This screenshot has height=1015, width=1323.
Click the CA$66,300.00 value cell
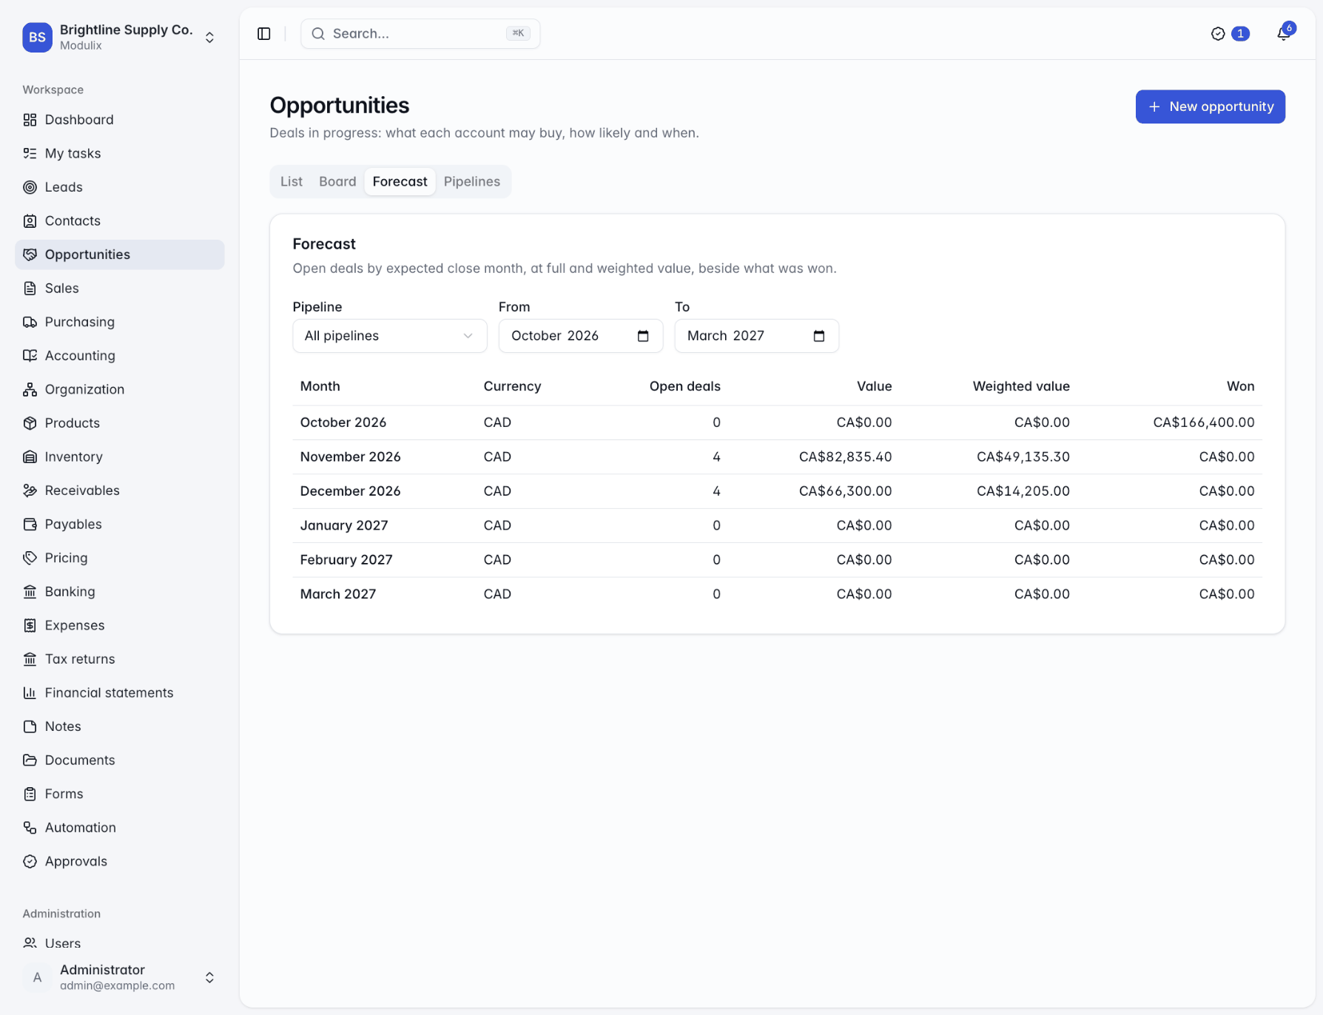point(846,491)
